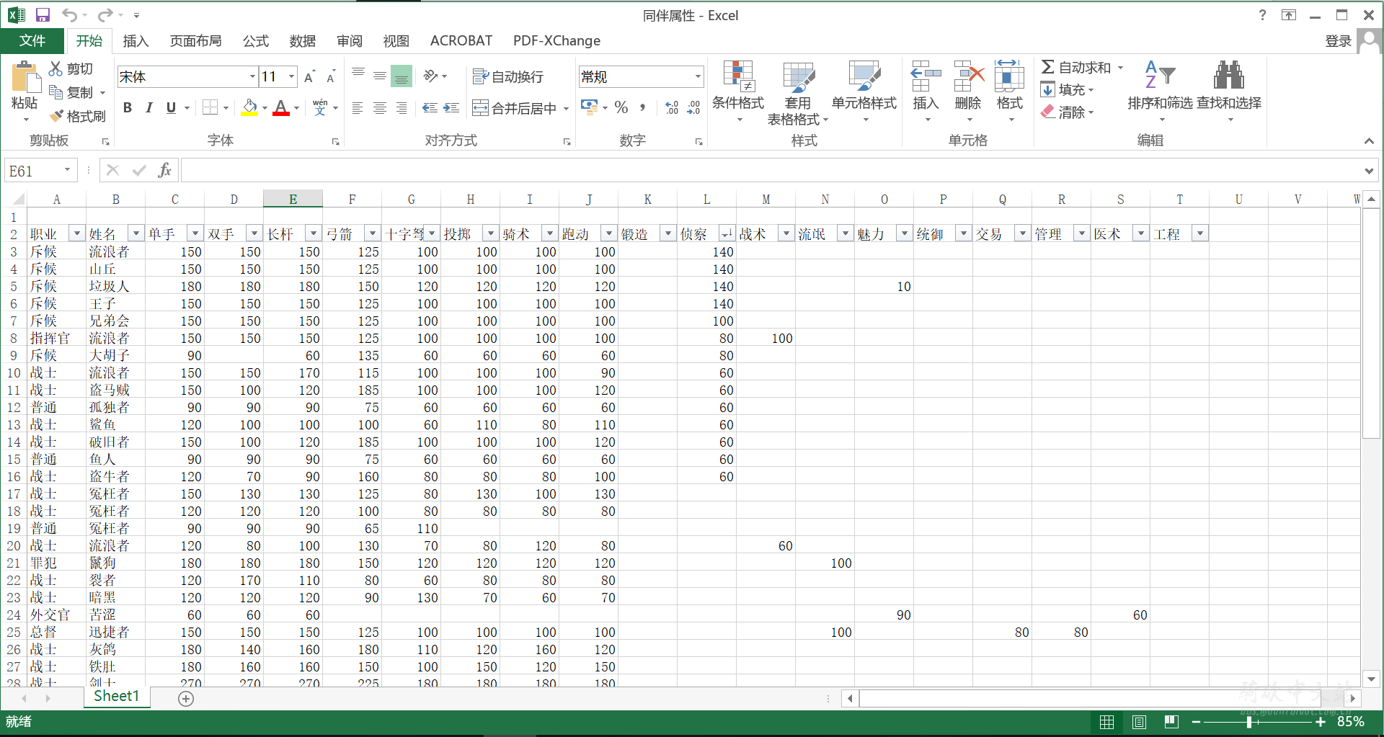Click the decrease indent icon

pos(430,108)
